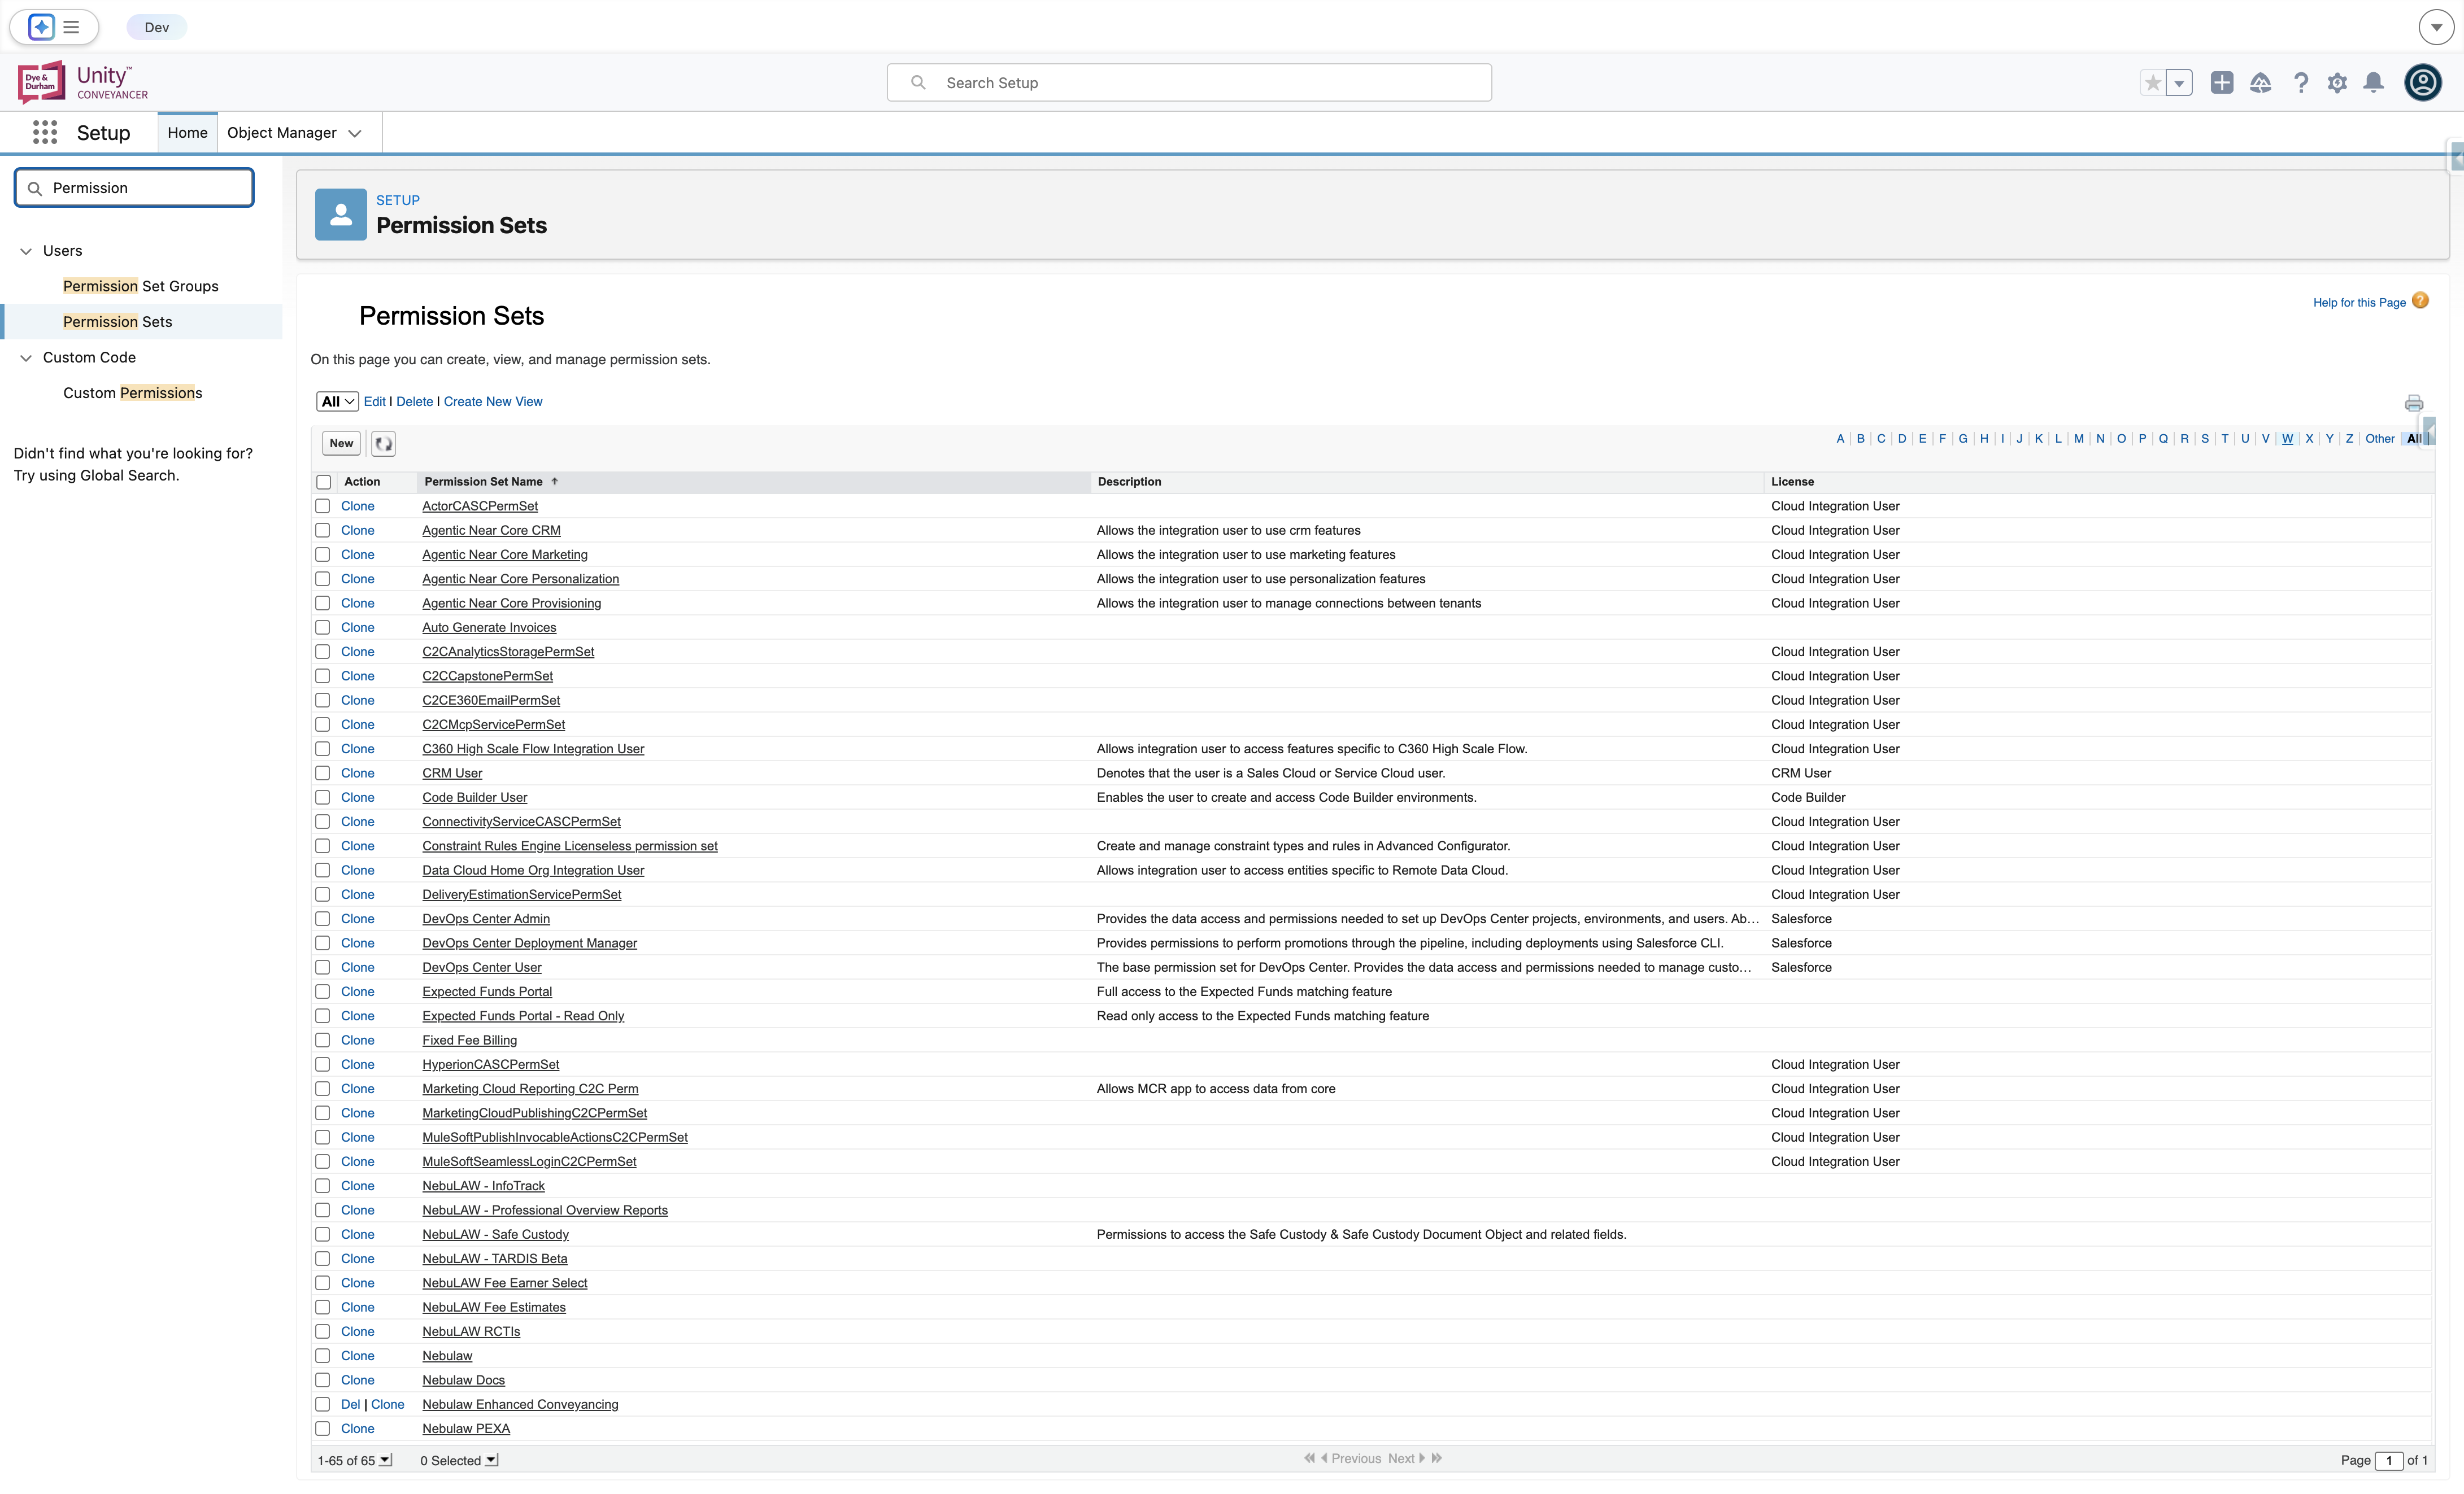Open the favorites list dropdown arrow

coord(2179,83)
